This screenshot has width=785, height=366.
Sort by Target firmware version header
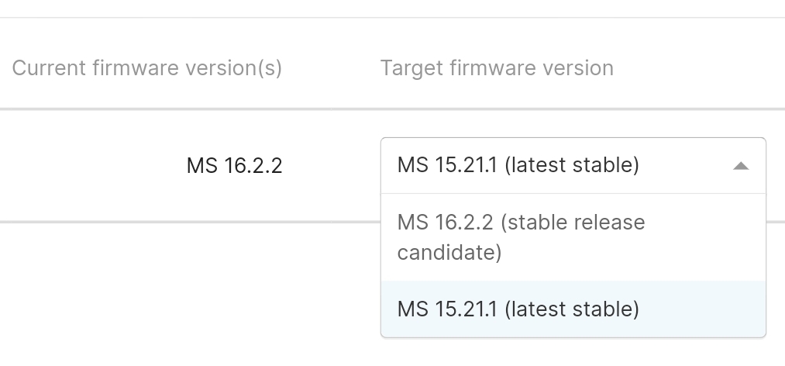click(x=497, y=68)
